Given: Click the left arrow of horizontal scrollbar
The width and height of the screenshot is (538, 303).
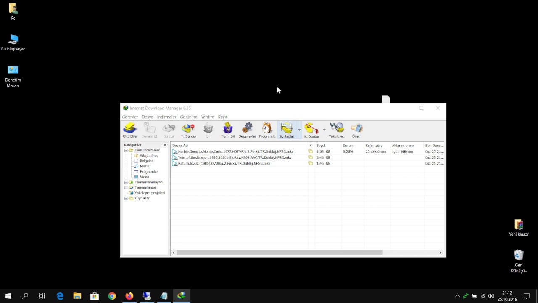Looking at the screenshot, I should point(174,252).
